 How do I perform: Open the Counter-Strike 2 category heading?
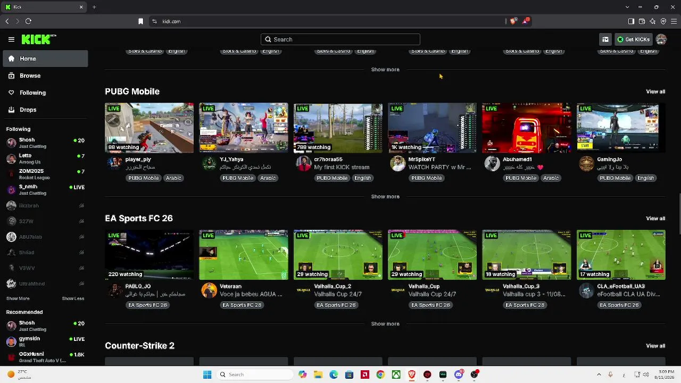[x=139, y=346]
